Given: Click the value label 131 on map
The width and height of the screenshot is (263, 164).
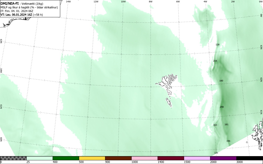Looking at the screenshot, I should click(x=216, y=153).
